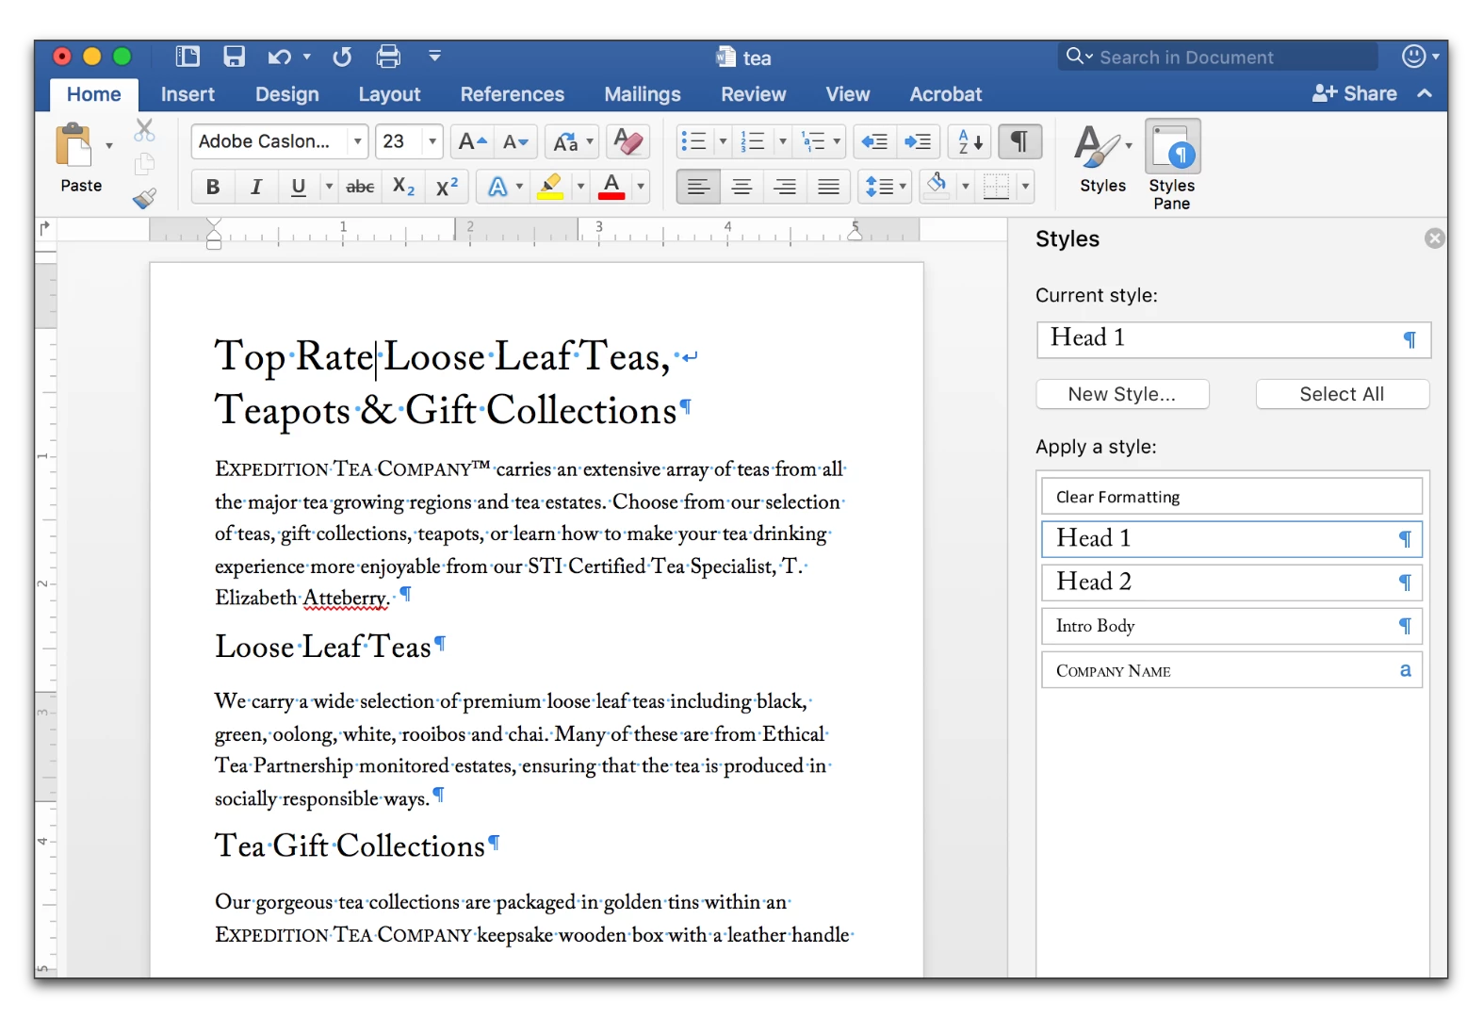Open the font size dropdown
This screenshot has width=1483, height=1018.
[x=432, y=141]
